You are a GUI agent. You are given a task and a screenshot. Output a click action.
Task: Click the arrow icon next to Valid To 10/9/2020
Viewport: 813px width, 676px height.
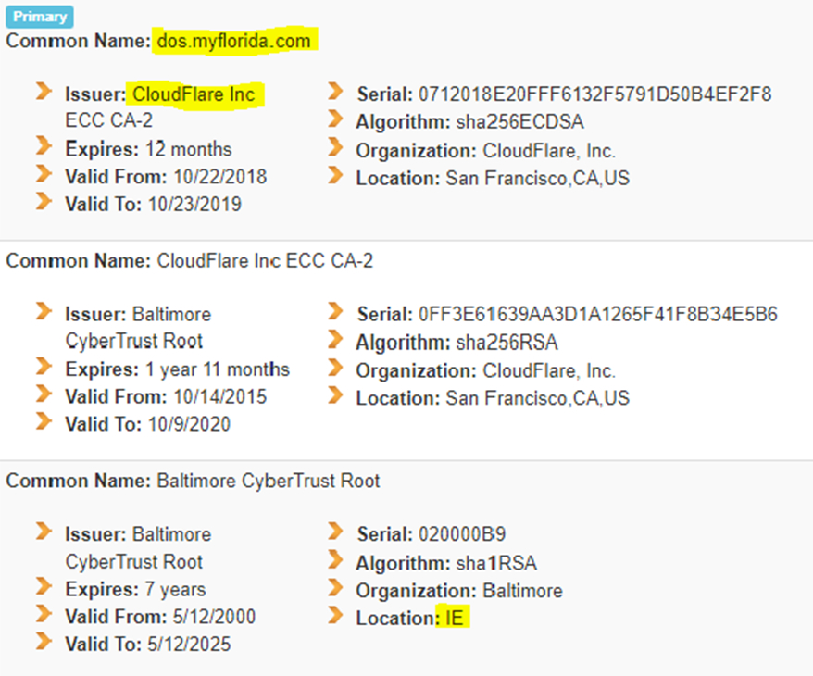pyautogui.click(x=44, y=421)
